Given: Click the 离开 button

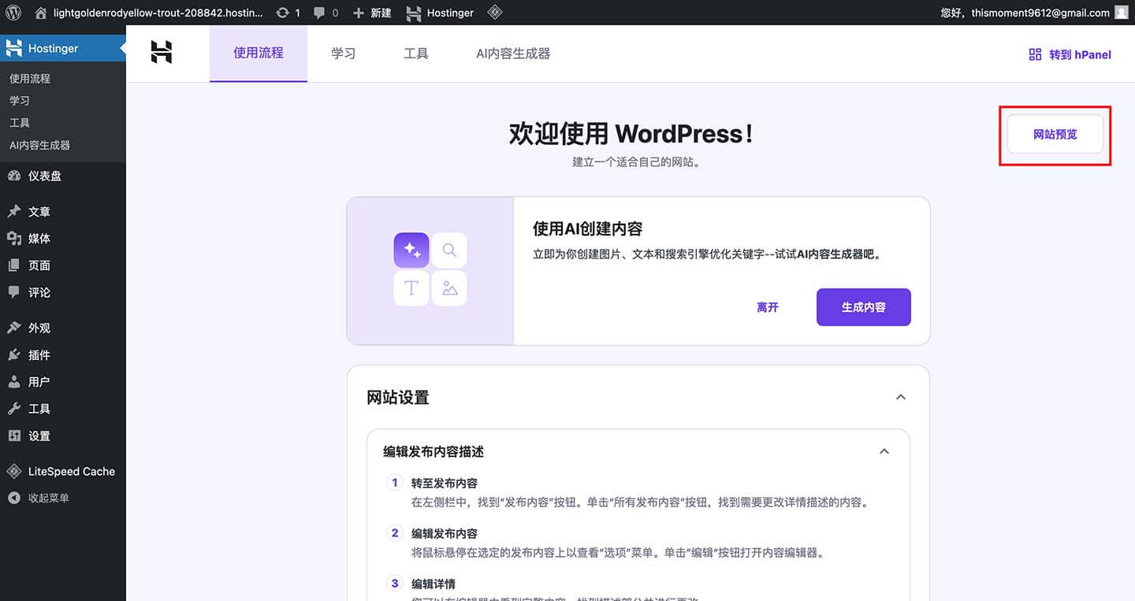Looking at the screenshot, I should point(768,307).
